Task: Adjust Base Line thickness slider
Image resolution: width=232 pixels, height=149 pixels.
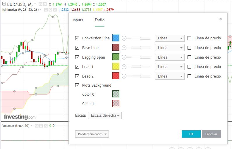Action: point(136,48)
